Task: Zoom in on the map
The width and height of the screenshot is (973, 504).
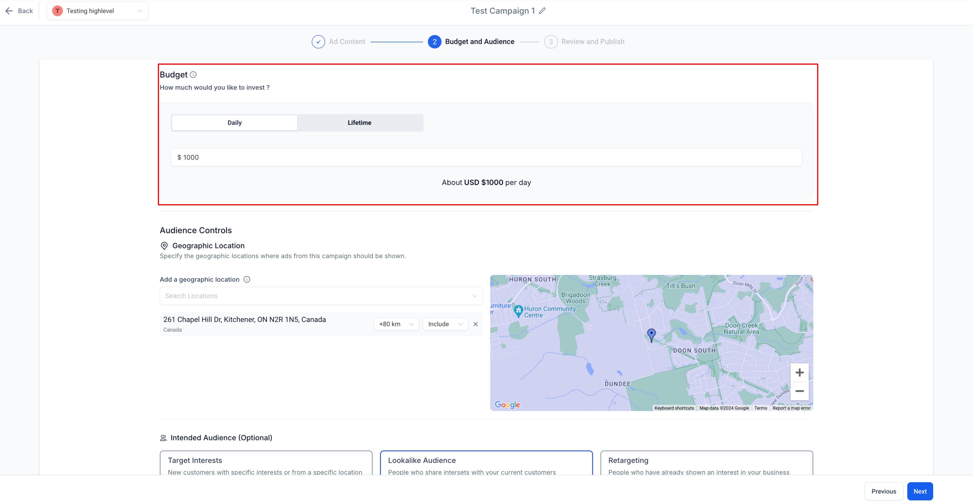Action: pos(799,373)
